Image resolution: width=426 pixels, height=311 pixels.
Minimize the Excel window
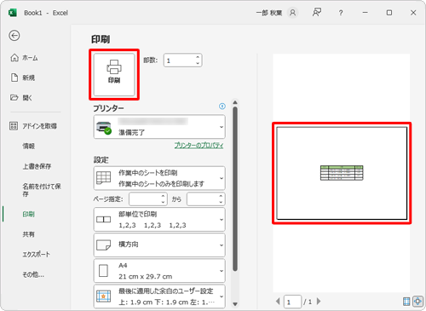[x=366, y=13]
